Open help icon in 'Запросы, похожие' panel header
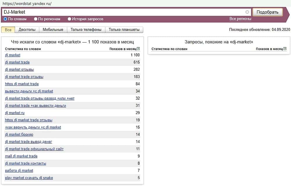This screenshot has height=186, width=291. (285, 49)
